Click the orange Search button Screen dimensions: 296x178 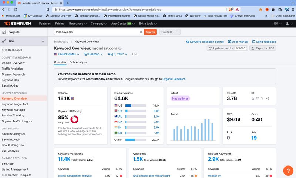(150, 32)
